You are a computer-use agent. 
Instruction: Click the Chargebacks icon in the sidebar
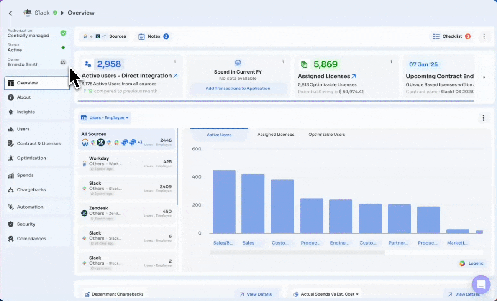click(x=11, y=190)
